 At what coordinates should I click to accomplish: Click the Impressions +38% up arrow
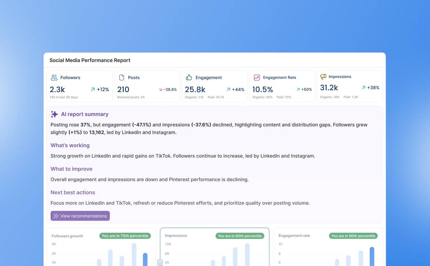click(x=363, y=88)
